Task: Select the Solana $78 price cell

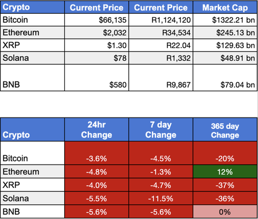Action: 97,58
